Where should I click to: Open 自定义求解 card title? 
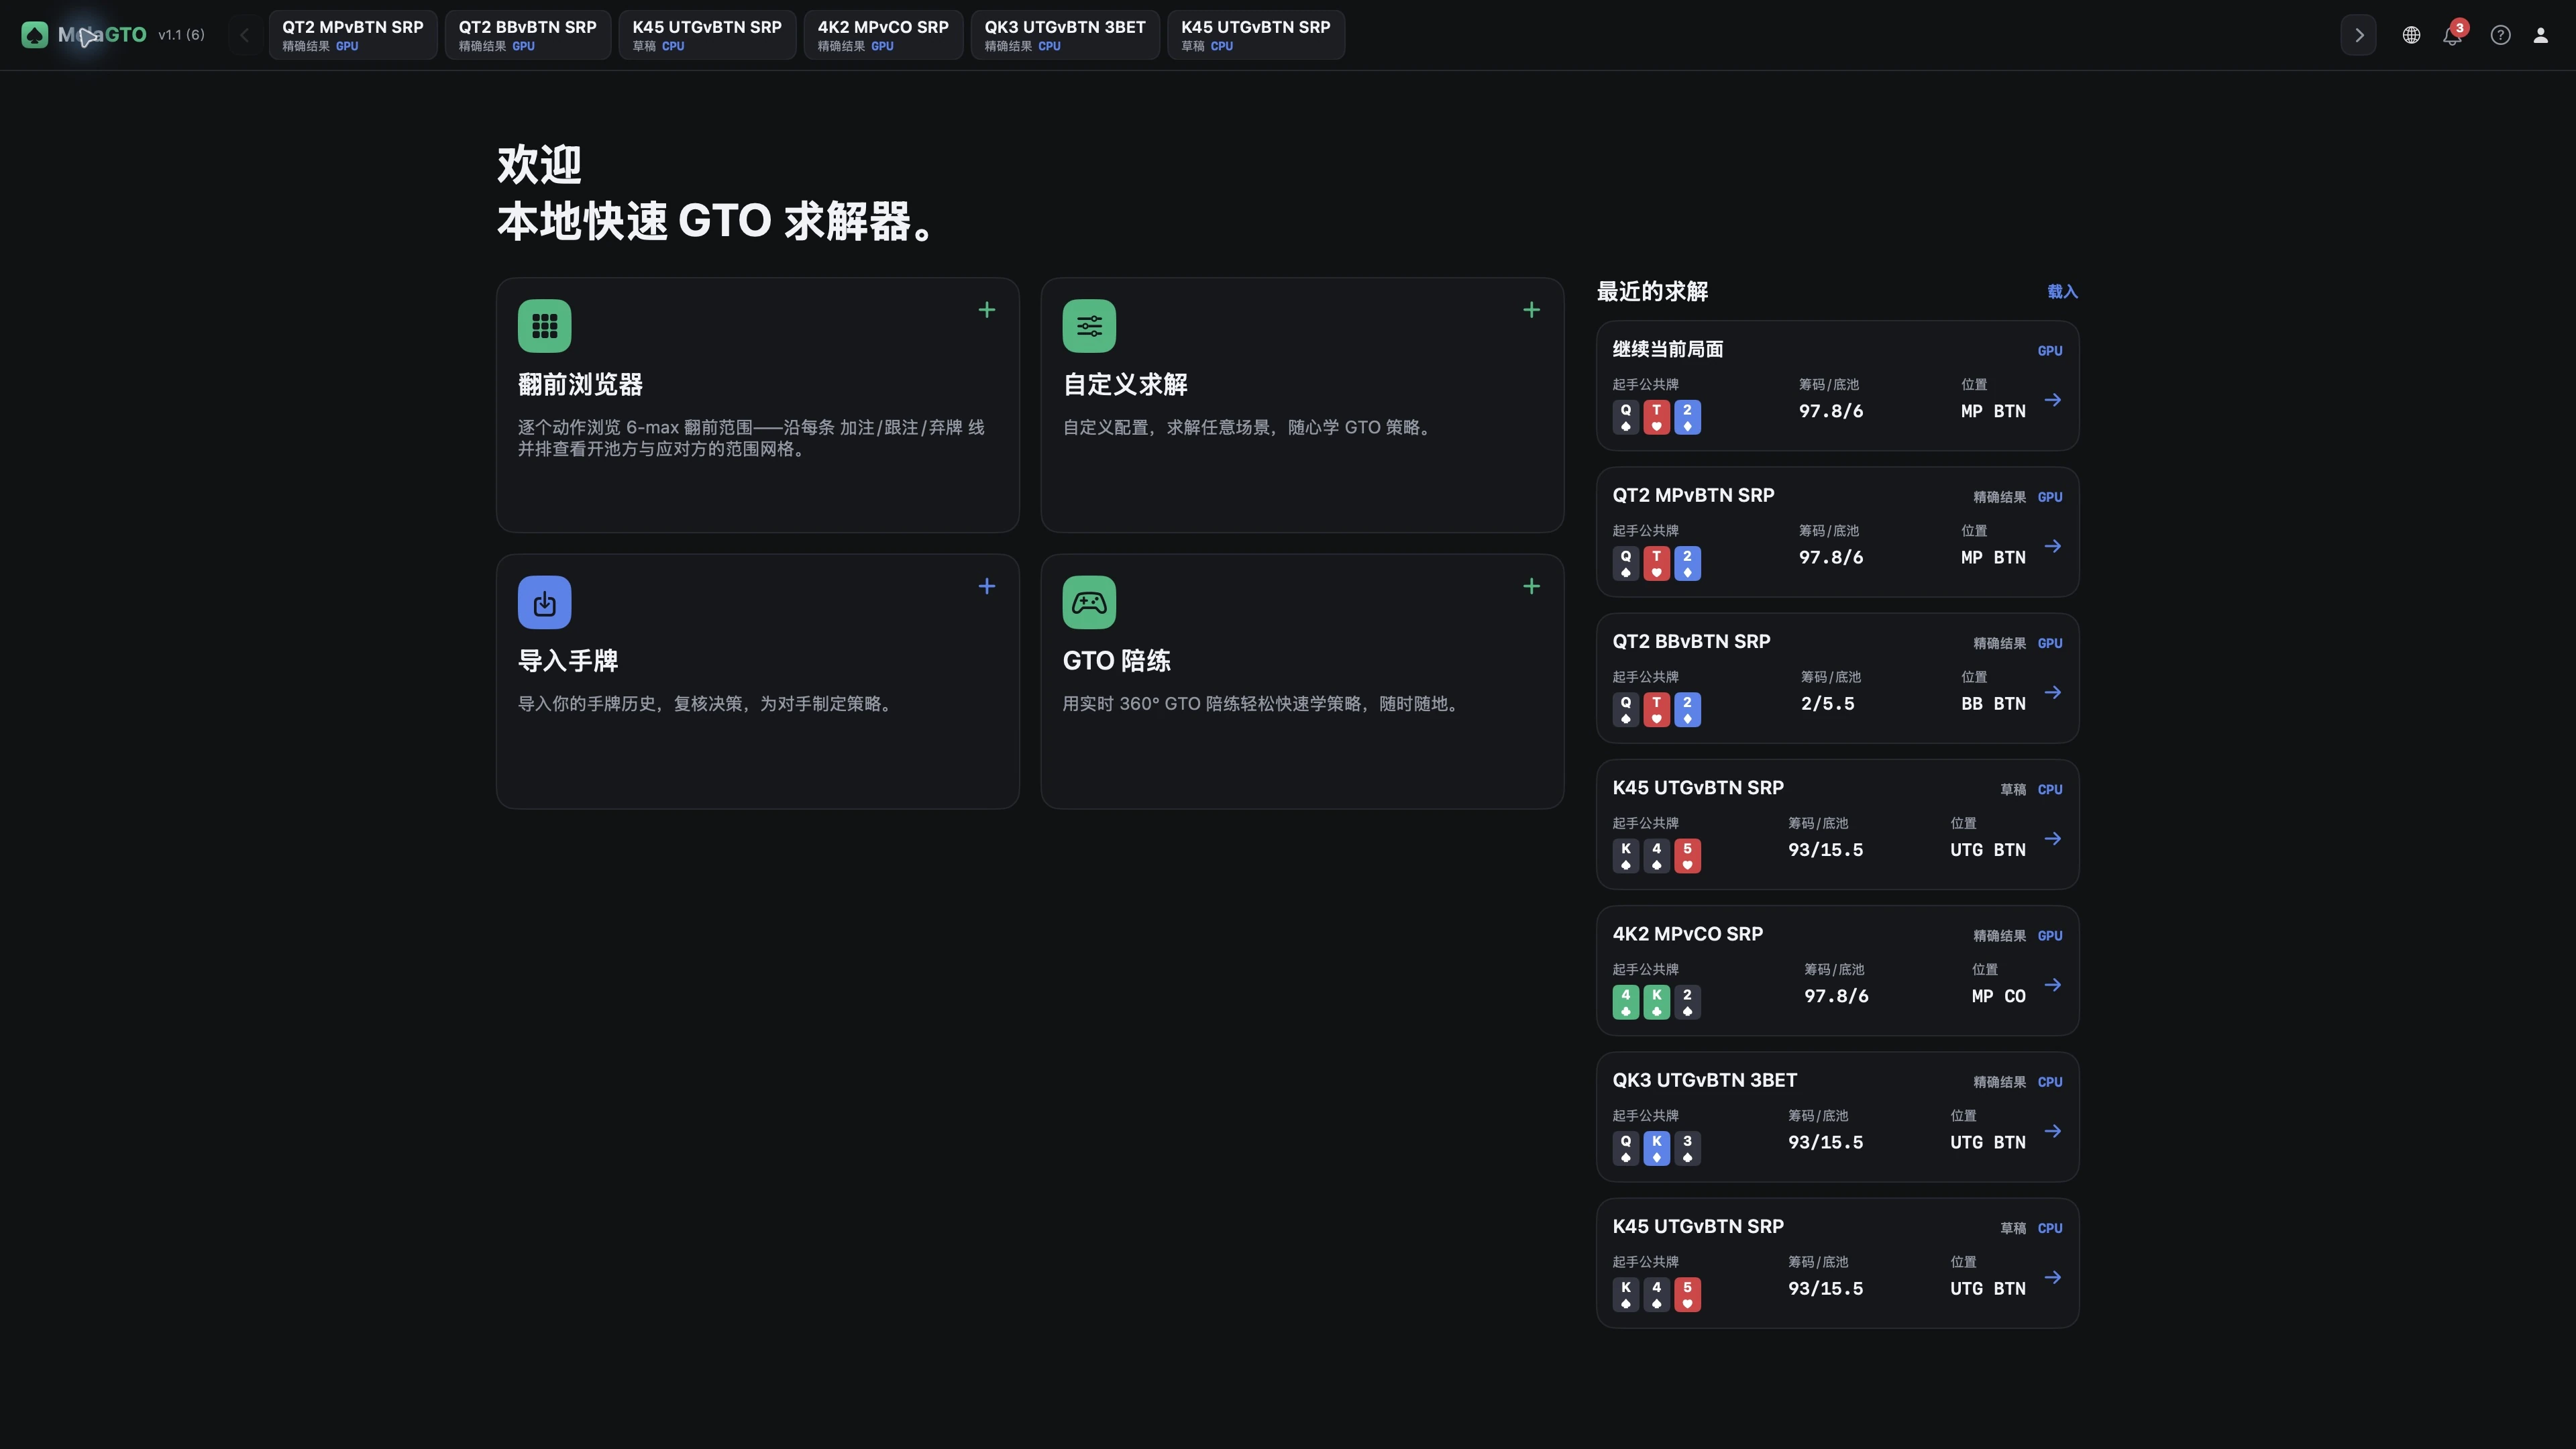[1125, 385]
